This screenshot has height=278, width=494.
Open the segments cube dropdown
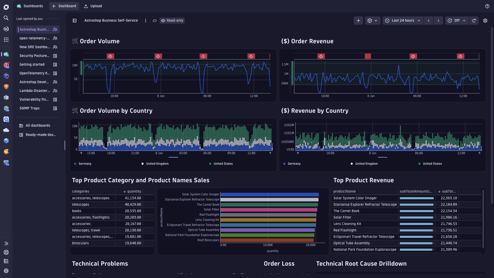pyautogui.click(x=373, y=21)
